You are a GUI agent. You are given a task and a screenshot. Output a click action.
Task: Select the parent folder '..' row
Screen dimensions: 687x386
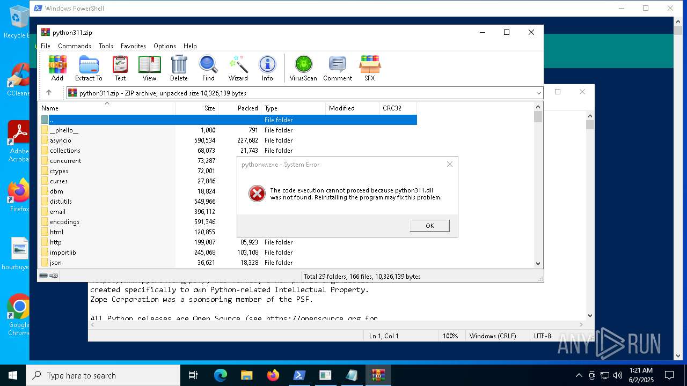point(228,120)
